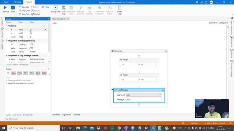The image size is (234, 131).
Task: Edit value of variable a with pencil icon
Action: tap(45, 29)
